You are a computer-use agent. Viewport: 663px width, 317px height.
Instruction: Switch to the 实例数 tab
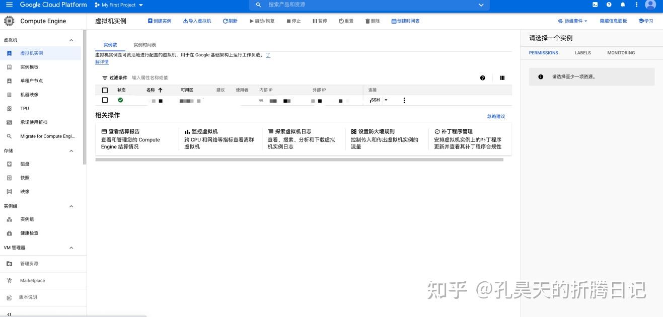click(110, 45)
